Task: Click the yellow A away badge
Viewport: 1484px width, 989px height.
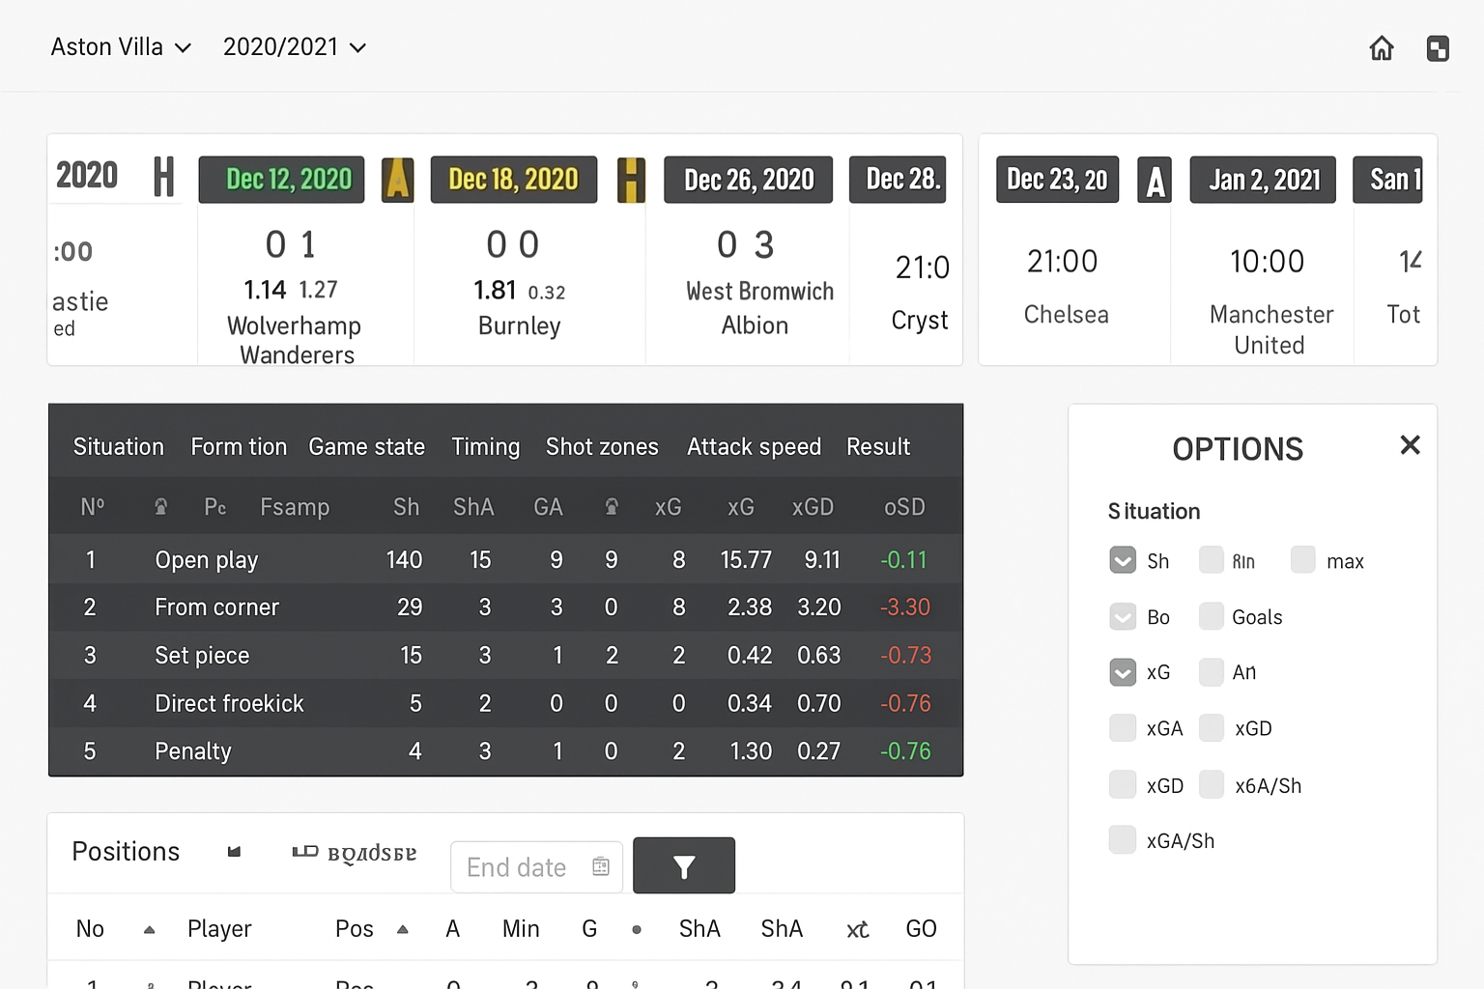Action: [x=397, y=180]
